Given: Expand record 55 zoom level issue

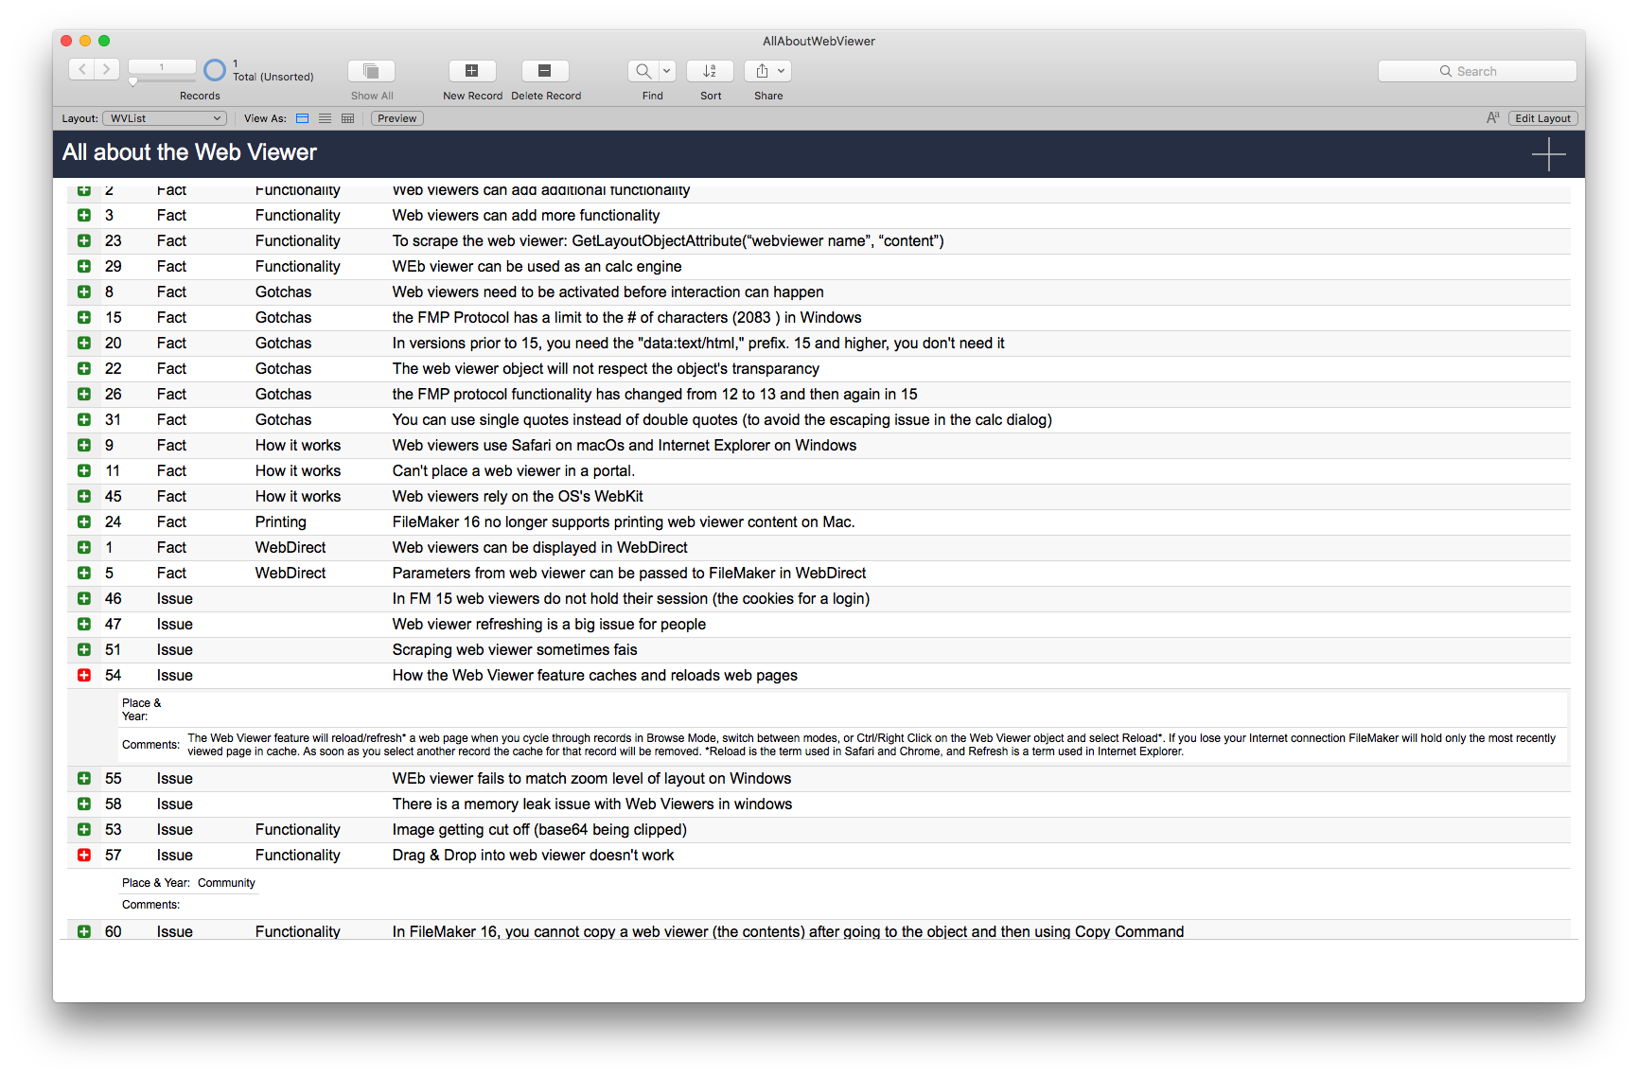Looking at the screenshot, I should (84, 779).
